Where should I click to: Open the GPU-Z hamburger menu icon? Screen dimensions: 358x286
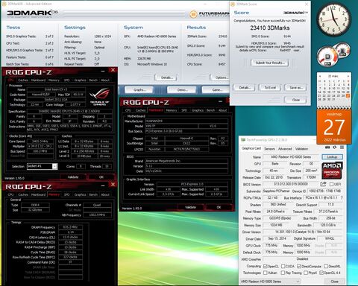tap(342, 147)
